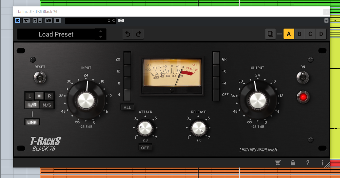The height and width of the screenshot is (178, 340).
Task: Take a snapshot with the camera icon
Action: [121, 21]
